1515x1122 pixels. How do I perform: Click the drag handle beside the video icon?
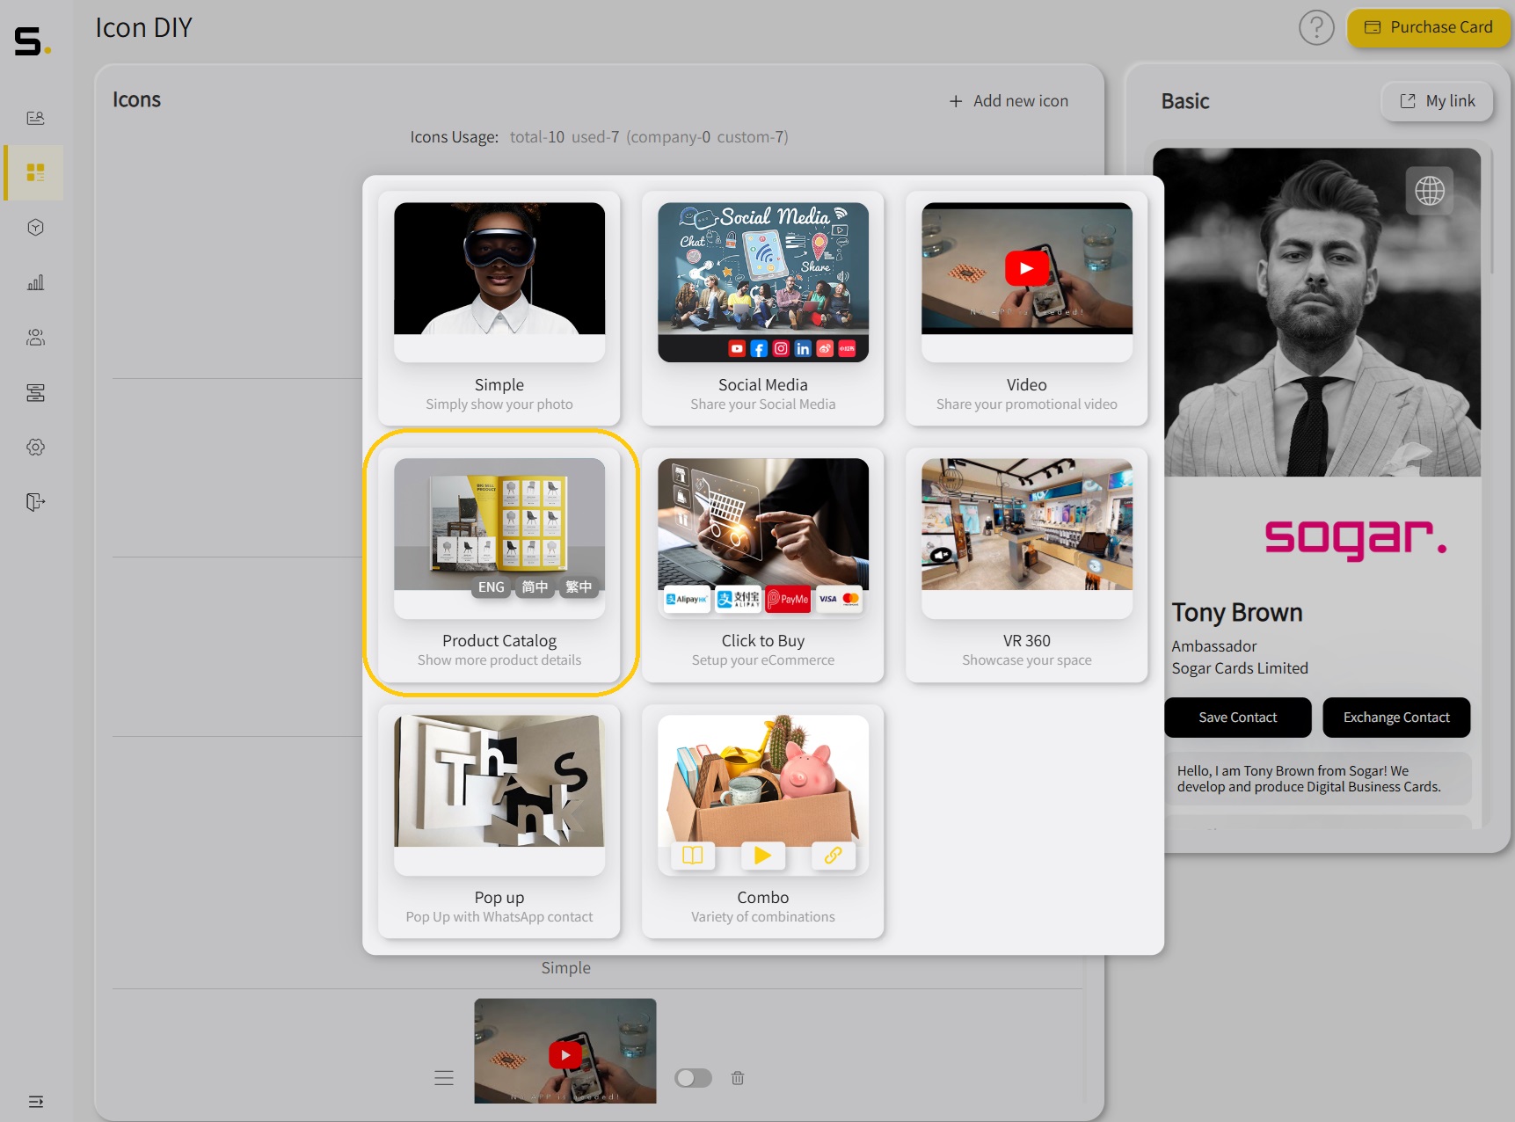[x=444, y=1078]
